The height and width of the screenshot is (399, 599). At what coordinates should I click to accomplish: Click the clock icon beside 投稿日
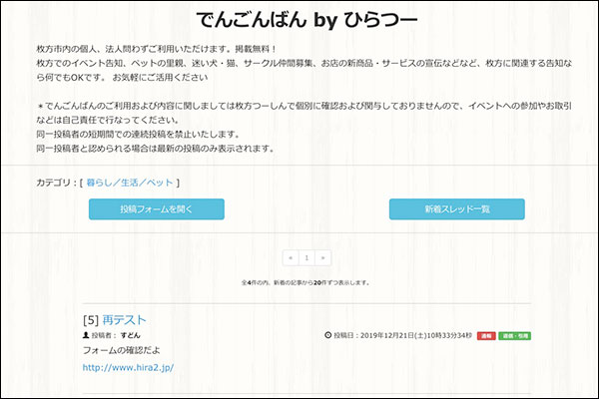pyautogui.click(x=328, y=336)
